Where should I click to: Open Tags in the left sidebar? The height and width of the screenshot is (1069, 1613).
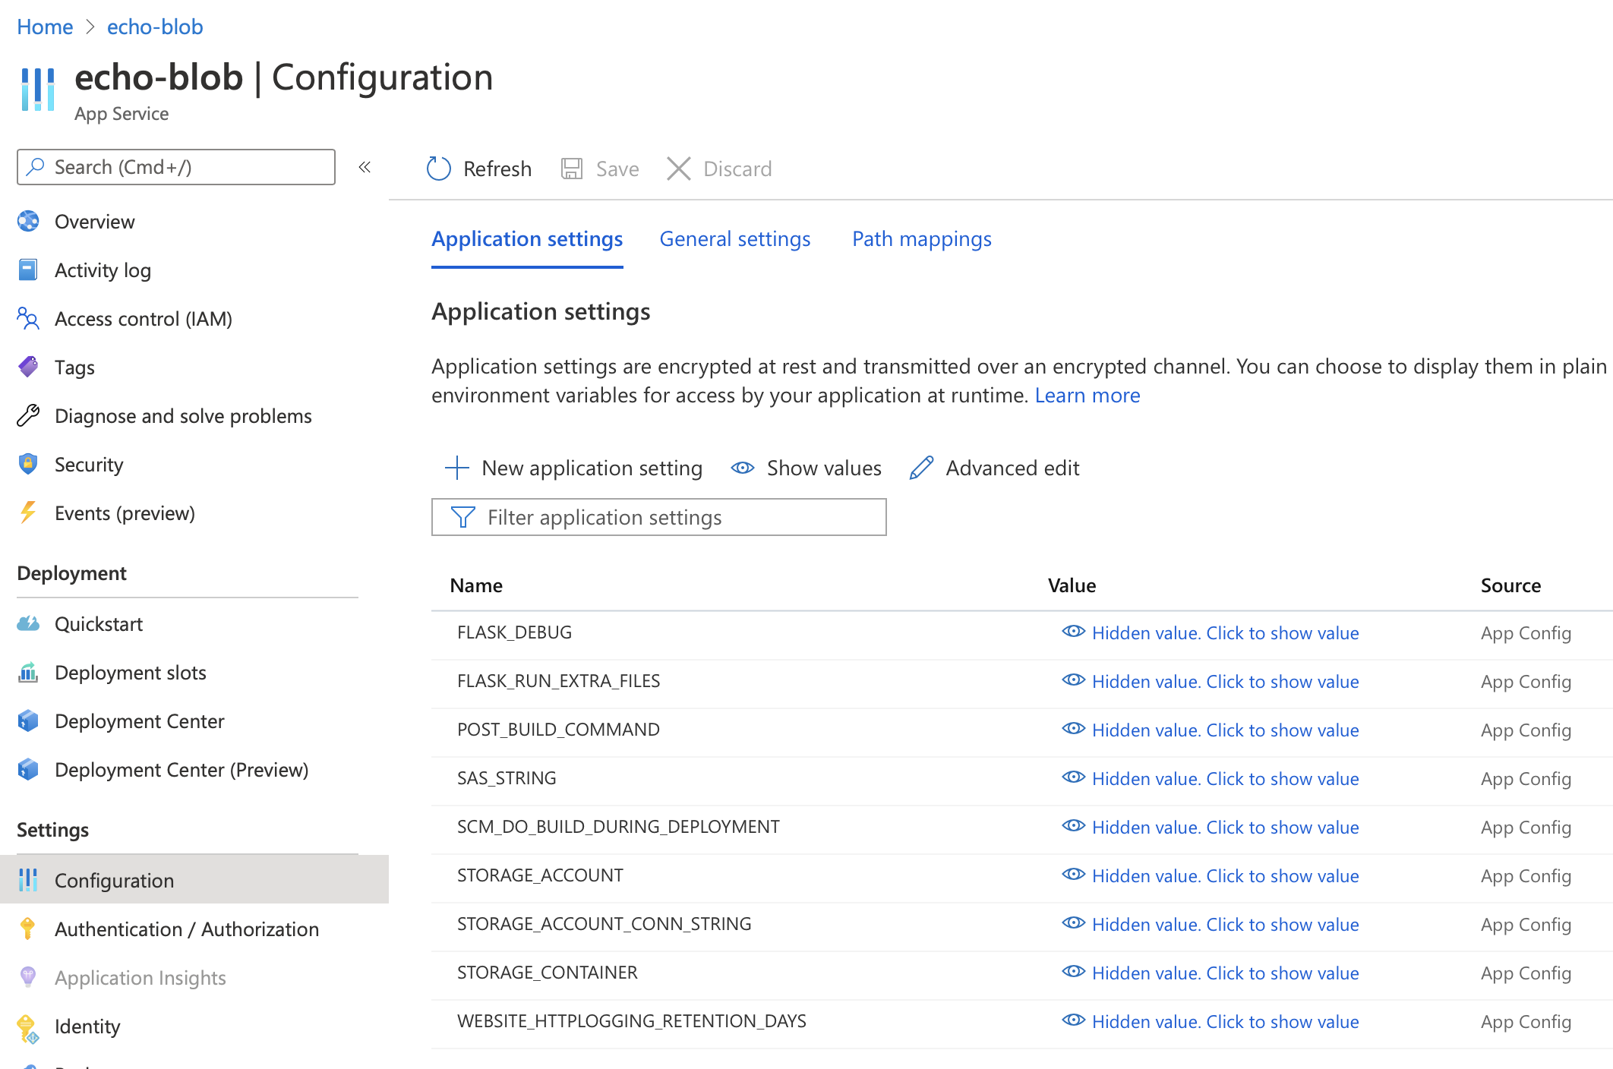point(74,367)
